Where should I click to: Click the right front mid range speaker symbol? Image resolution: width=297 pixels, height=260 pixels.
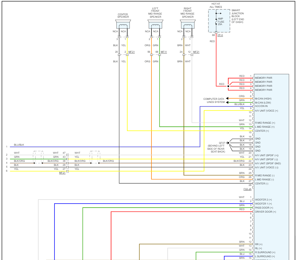188,24
